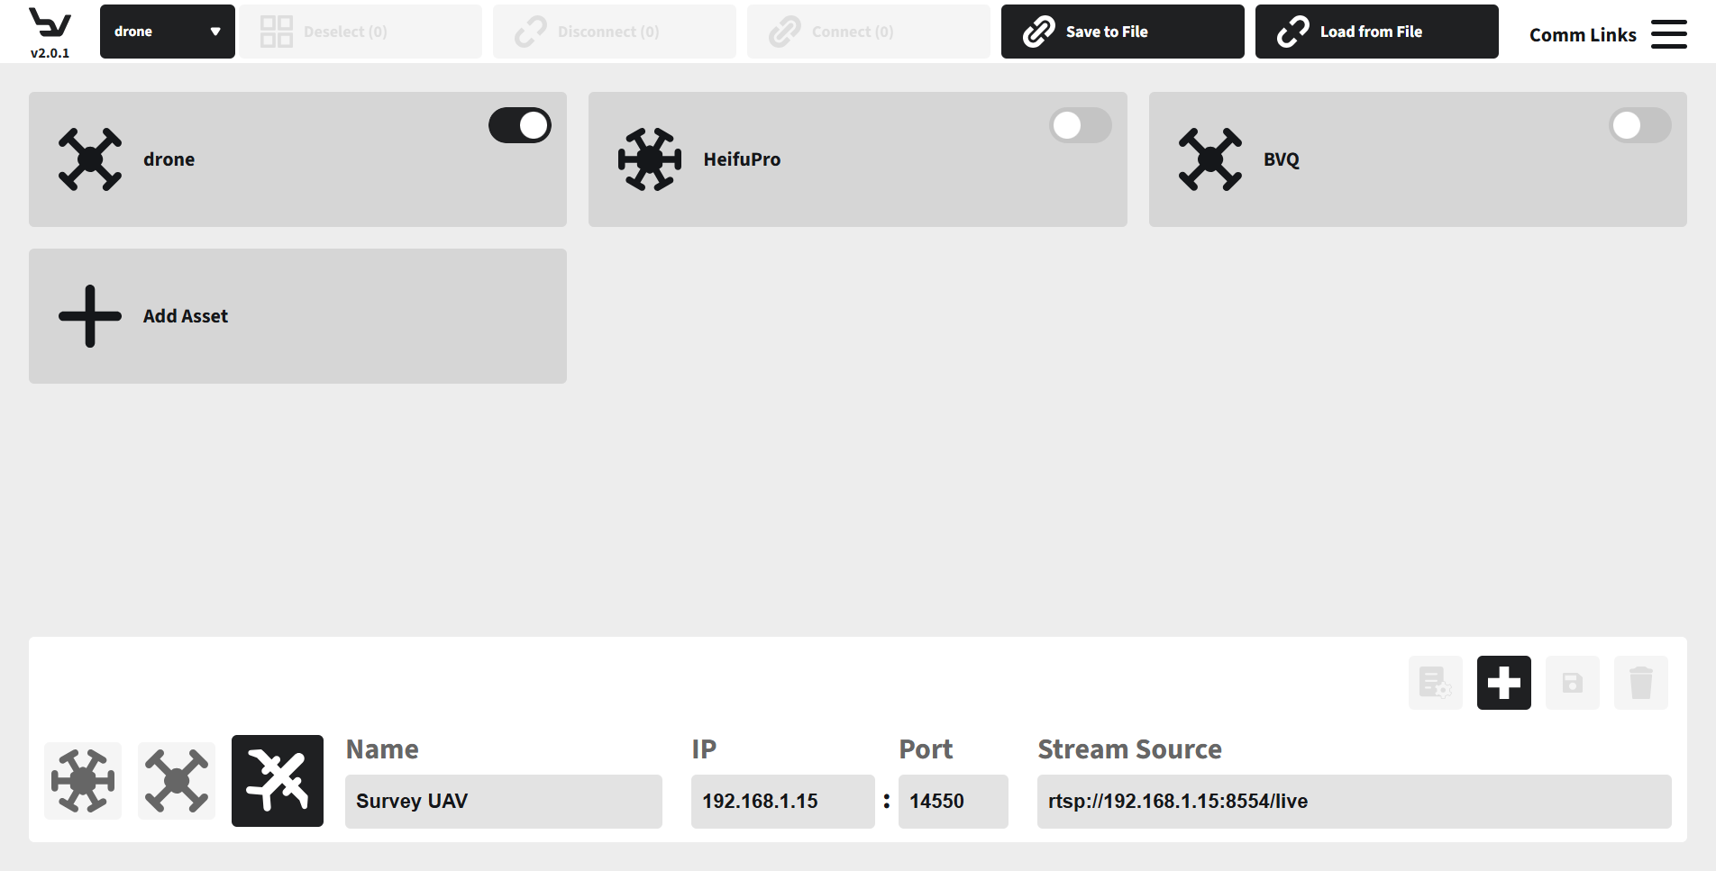Viewport: 1716px width, 871px height.
Task: Enable the BVQ asset toggle
Action: (x=1638, y=125)
